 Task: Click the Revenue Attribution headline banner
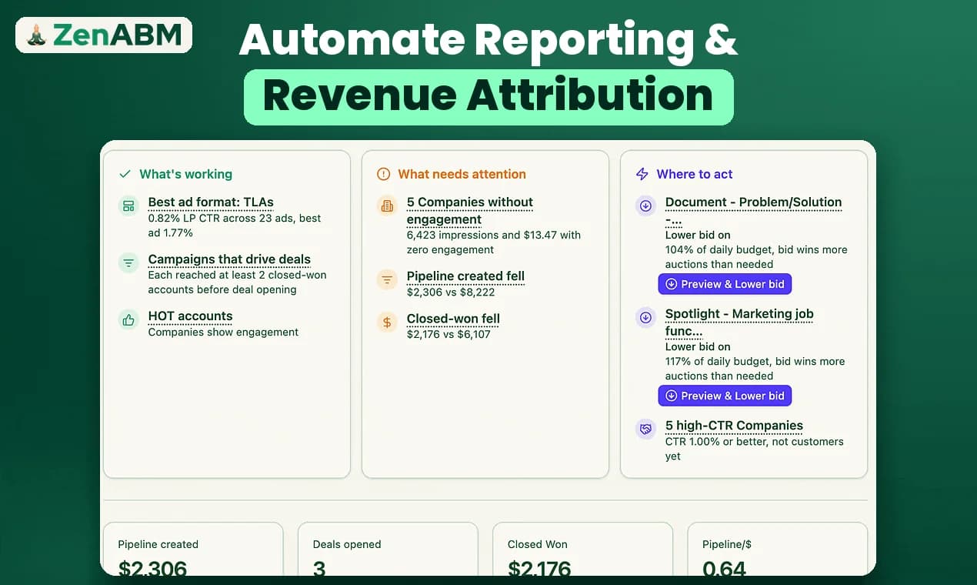(488, 97)
